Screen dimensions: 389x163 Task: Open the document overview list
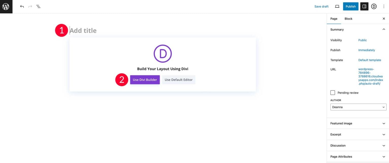coord(38,6)
